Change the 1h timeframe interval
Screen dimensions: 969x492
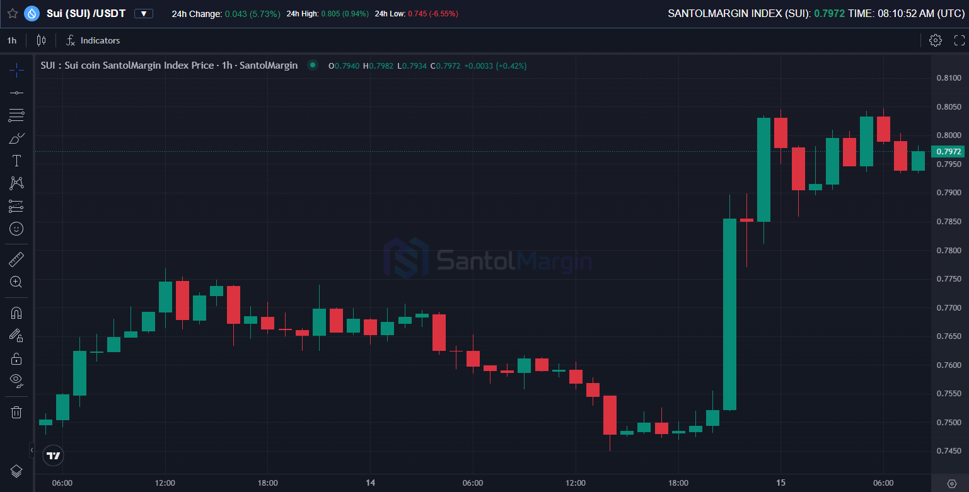click(12, 40)
